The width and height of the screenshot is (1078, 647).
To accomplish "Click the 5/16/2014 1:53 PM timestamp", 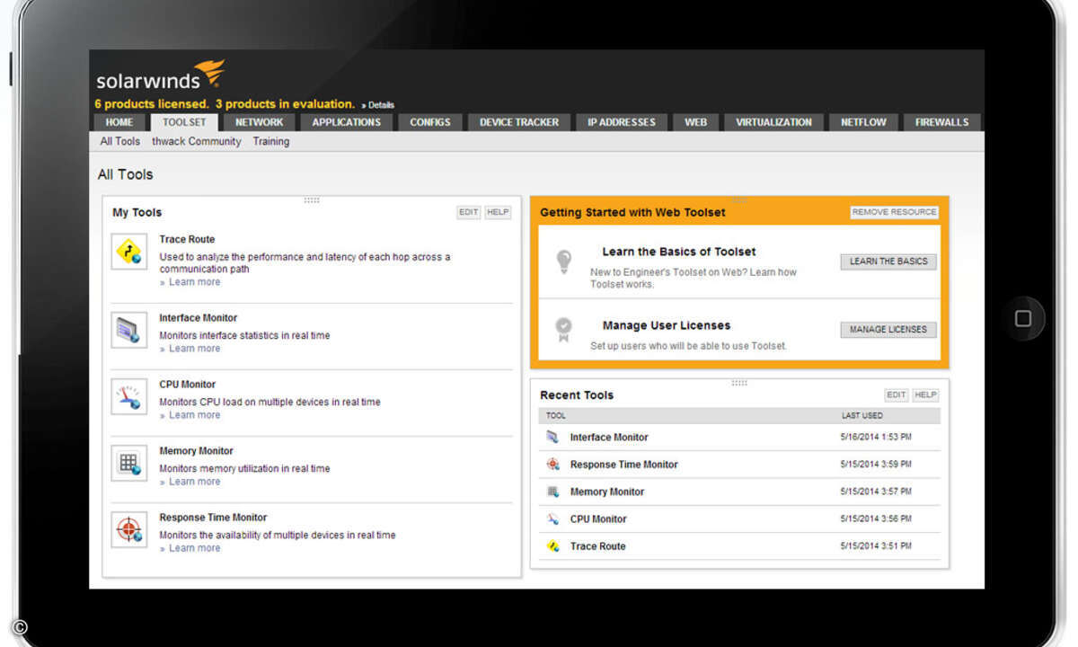I will coord(876,438).
